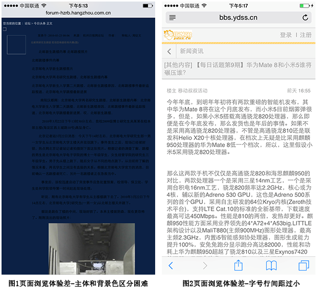Open the Safari share sheet icon

tap(238, 265)
